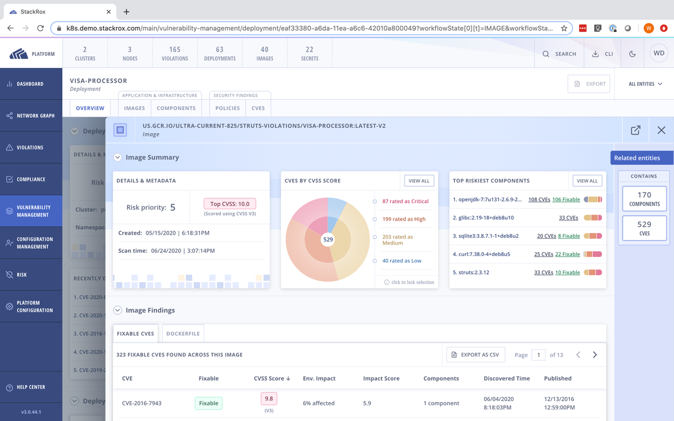View all top riskiest components
This screenshot has height=421, width=674.
(587, 181)
